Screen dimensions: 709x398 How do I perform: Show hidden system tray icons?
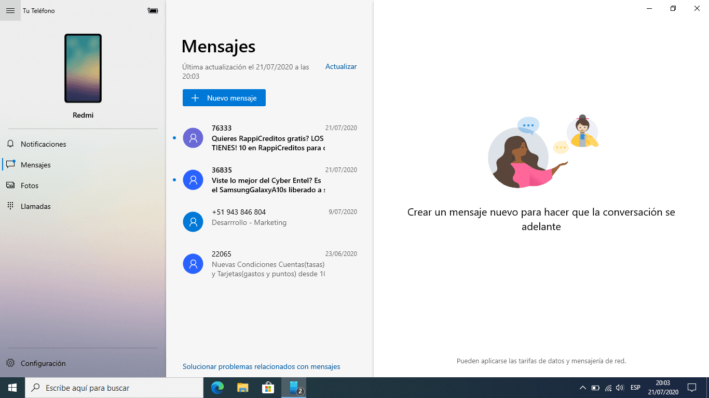coord(582,388)
